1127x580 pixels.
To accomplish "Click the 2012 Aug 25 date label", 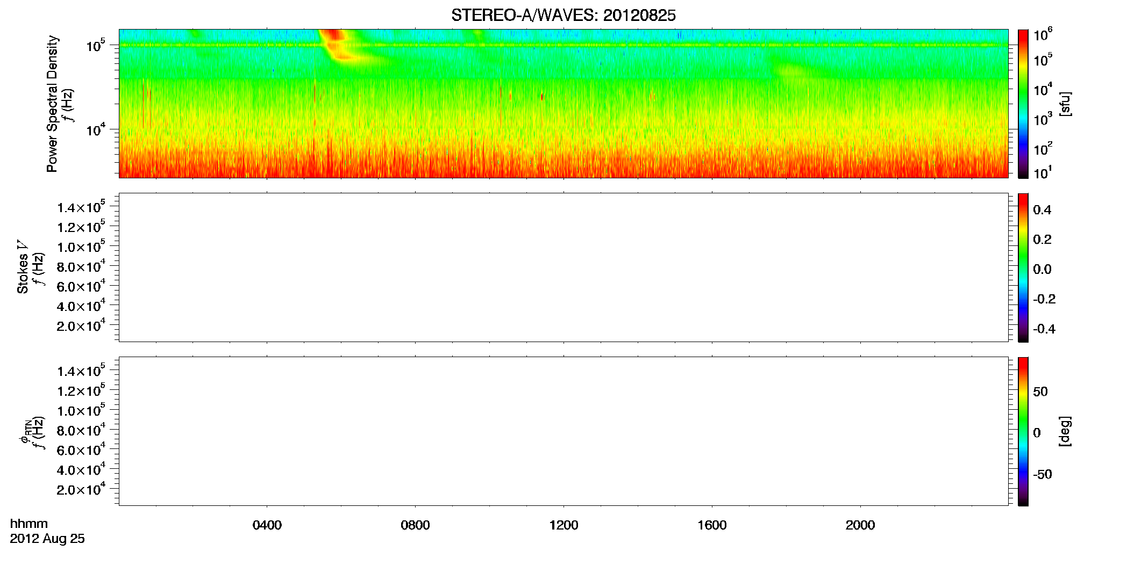I will [x=47, y=539].
